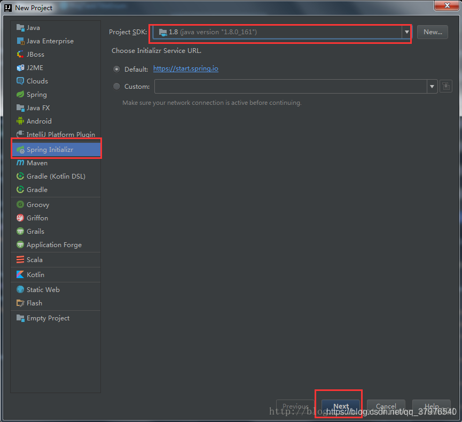
Task: Select the plain Gradle icon
Action: (x=20, y=190)
